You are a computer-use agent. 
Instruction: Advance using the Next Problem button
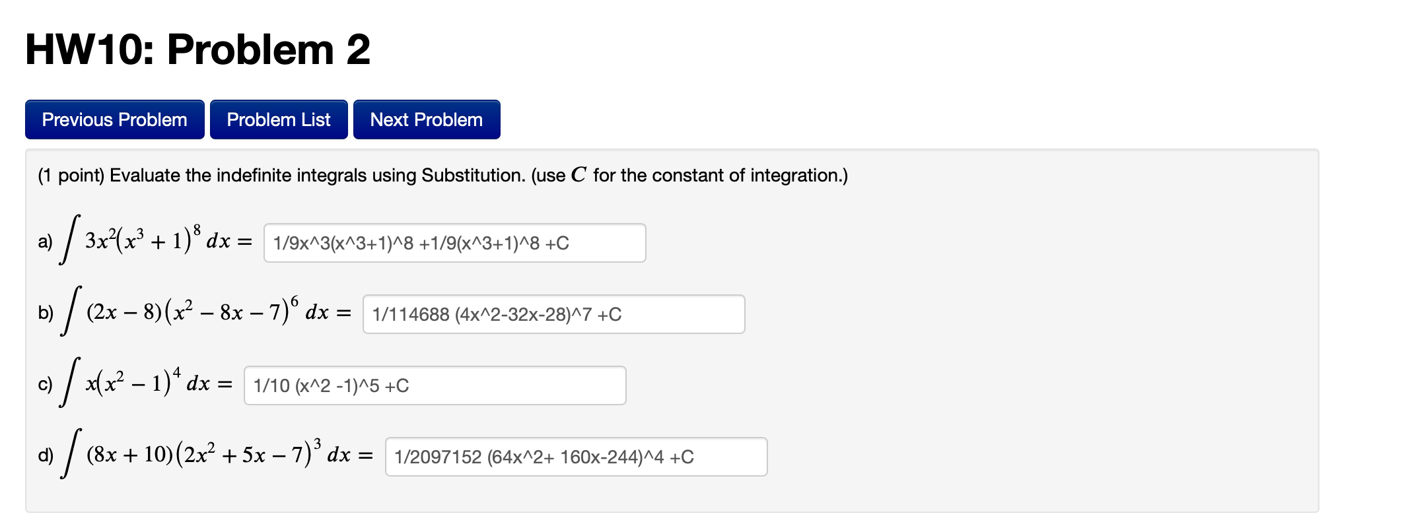tap(426, 119)
